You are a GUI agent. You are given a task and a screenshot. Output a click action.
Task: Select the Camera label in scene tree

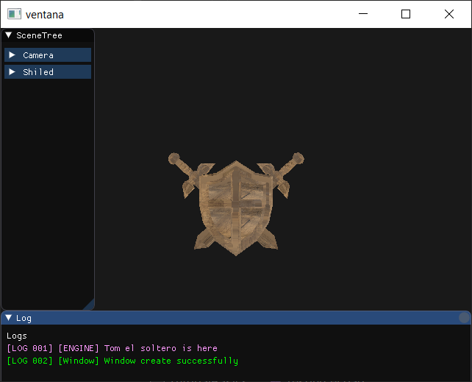pyautogui.click(x=38, y=55)
